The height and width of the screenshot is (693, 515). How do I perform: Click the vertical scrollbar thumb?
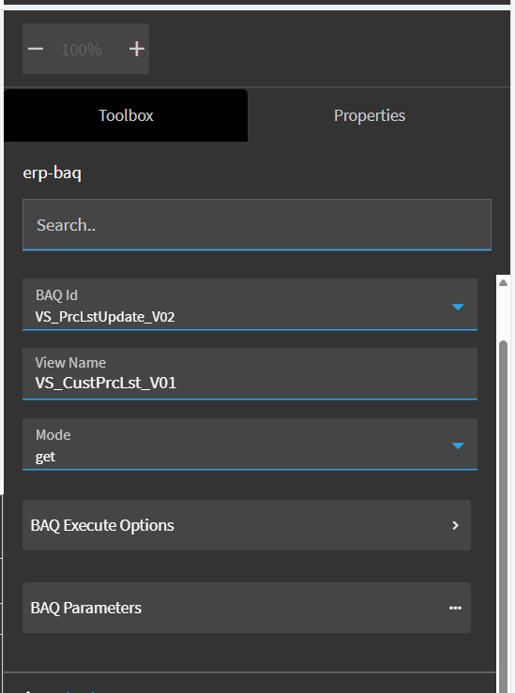(x=503, y=517)
